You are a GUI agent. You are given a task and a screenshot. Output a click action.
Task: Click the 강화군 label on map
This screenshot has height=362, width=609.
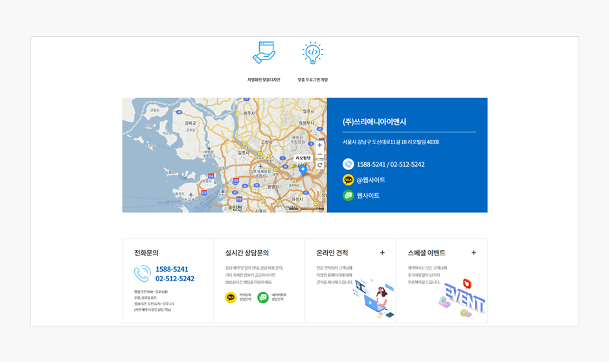190,123
